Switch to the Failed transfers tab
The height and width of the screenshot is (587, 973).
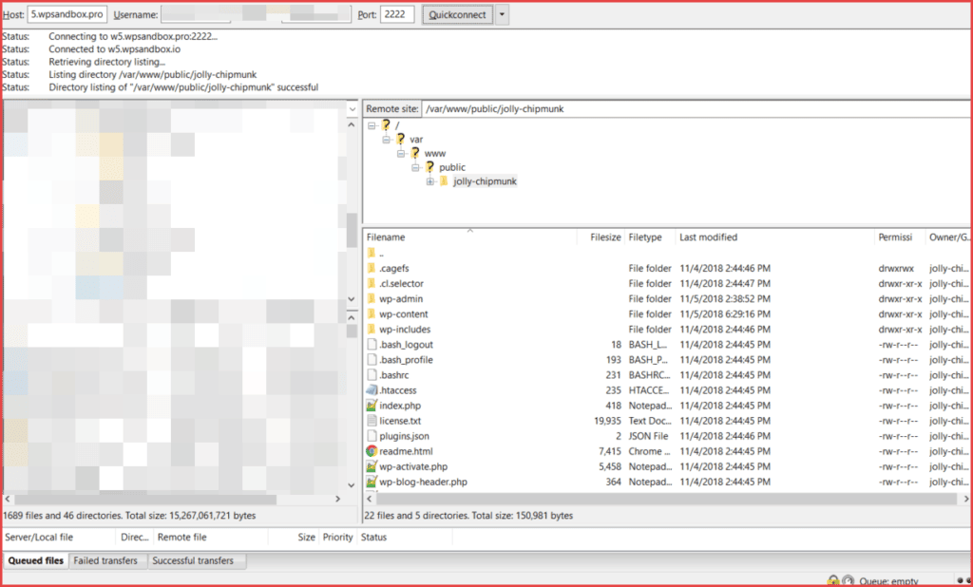coord(105,561)
